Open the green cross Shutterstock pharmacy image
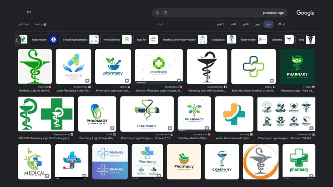The image size is (333, 187). (159, 67)
